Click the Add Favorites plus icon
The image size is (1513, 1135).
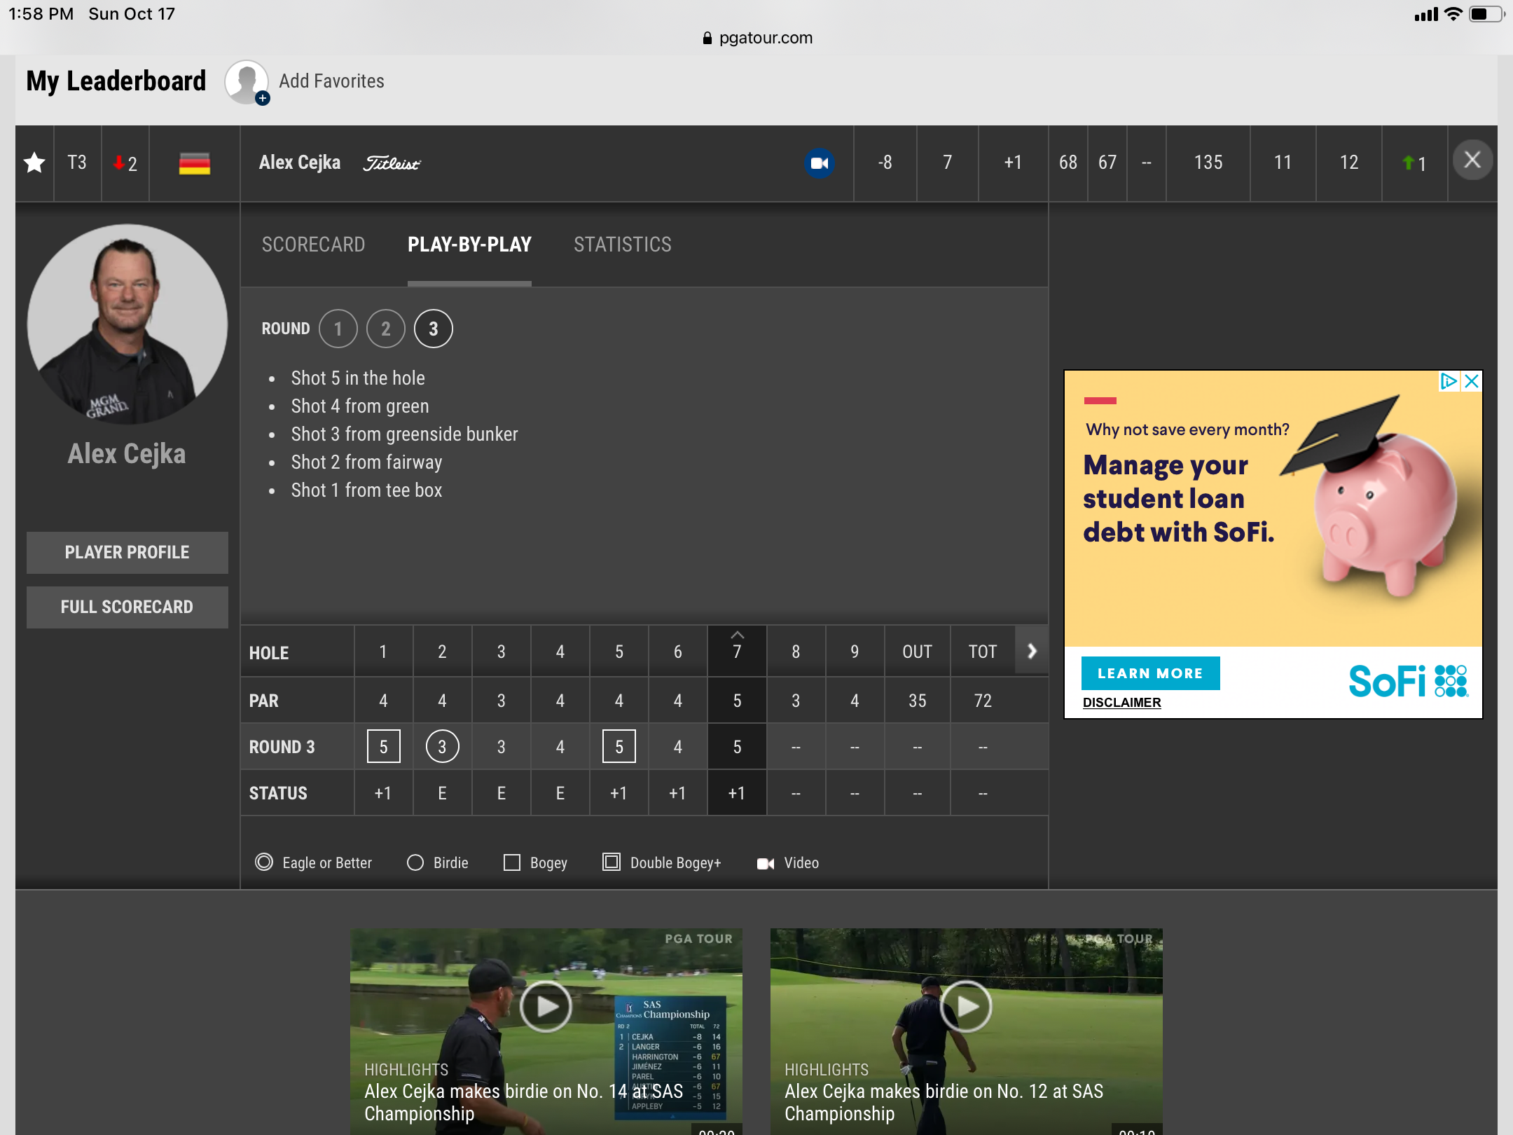262,98
